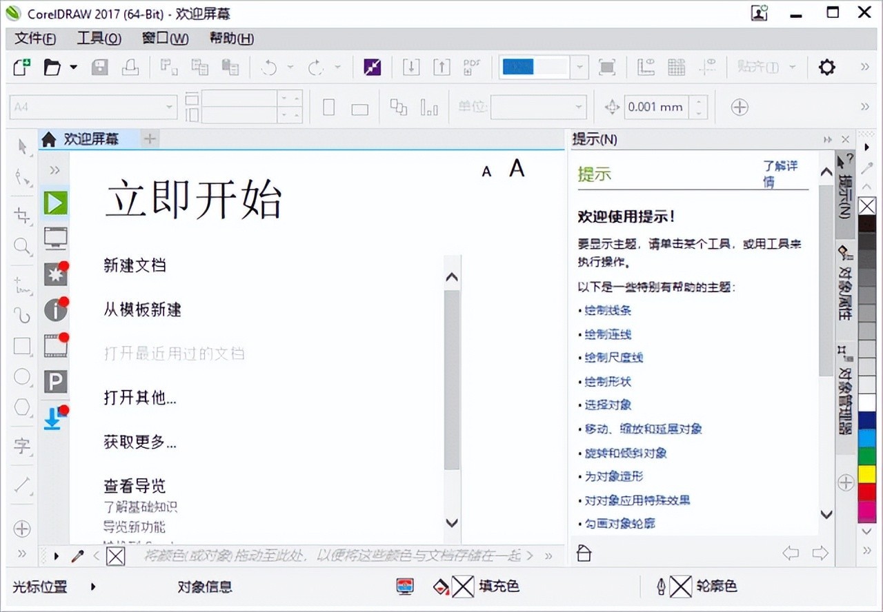Click the Save floppy disk icon
The height and width of the screenshot is (612, 883).
(100, 67)
